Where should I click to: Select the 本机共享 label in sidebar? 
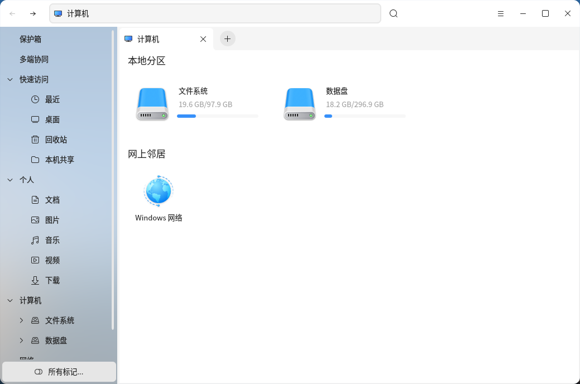tap(60, 160)
